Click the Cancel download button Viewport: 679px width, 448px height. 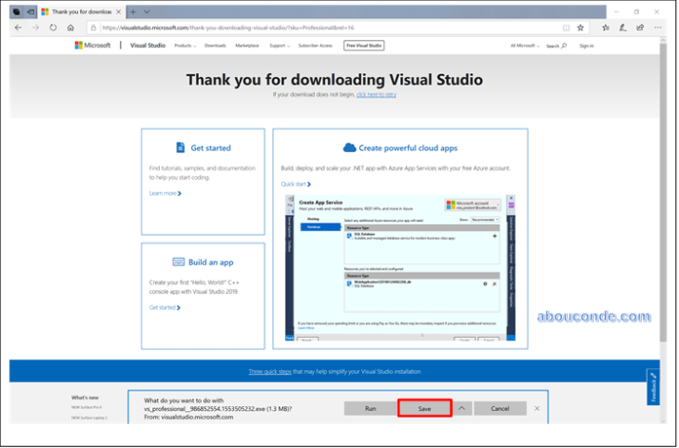click(x=499, y=408)
